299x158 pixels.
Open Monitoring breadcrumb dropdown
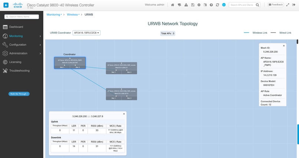click(x=54, y=14)
